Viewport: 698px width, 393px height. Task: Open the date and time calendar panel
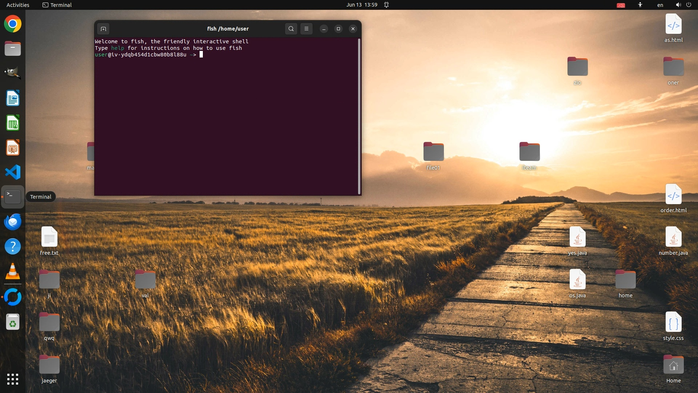click(361, 5)
